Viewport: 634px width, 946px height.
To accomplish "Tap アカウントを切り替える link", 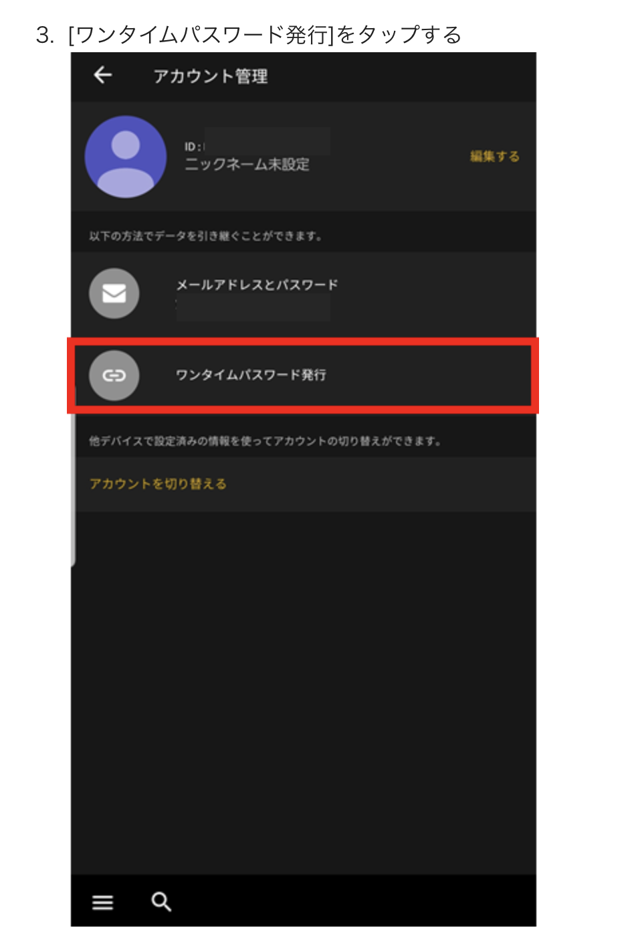I will (158, 483).
